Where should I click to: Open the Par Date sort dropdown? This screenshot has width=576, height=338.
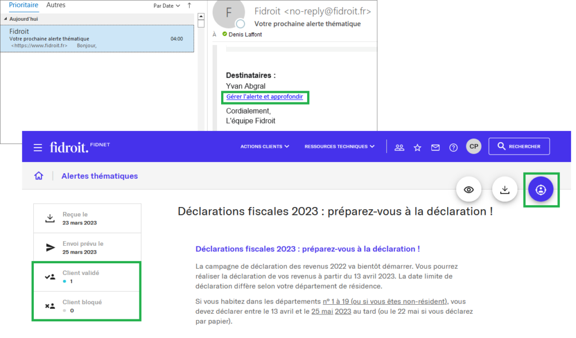point(166,6)
